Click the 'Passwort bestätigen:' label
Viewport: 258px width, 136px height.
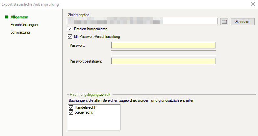pos(86,61)
